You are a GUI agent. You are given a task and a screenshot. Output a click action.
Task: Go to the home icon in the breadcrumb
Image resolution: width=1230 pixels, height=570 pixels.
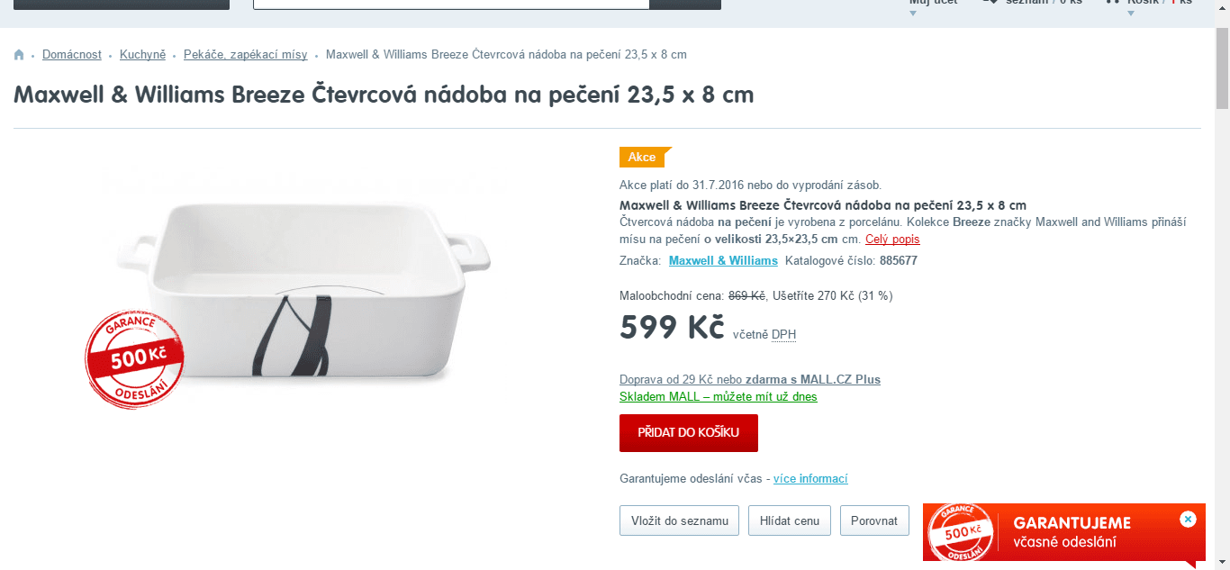[x=19, y=55]
